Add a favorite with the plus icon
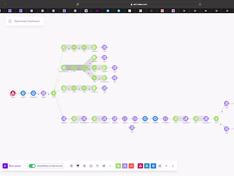234x176 pixels. 166,166
